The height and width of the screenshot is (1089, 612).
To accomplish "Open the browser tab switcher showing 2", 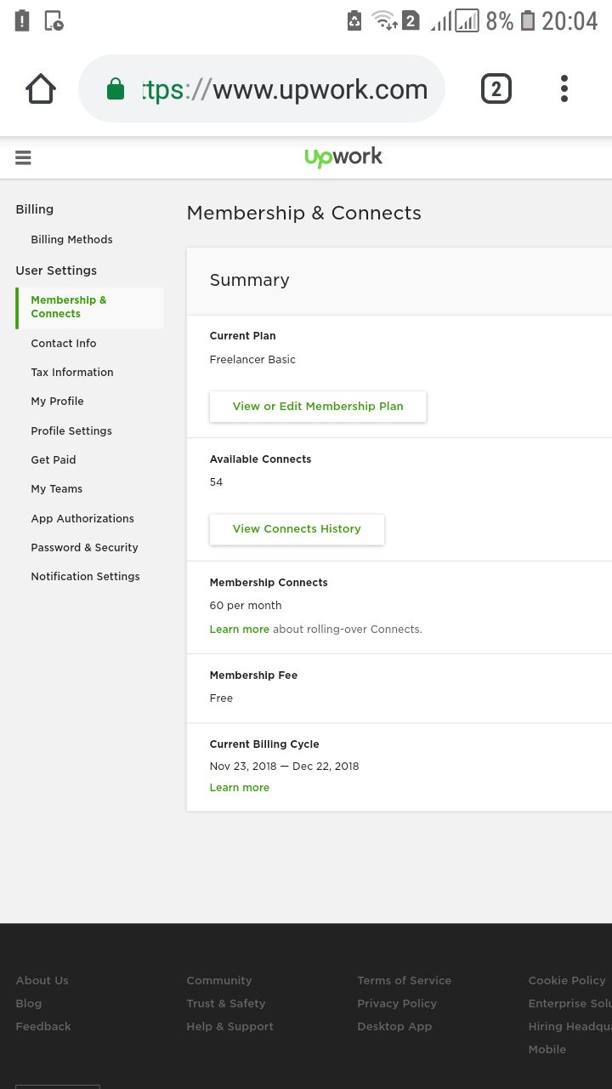I will click(496, 88).
